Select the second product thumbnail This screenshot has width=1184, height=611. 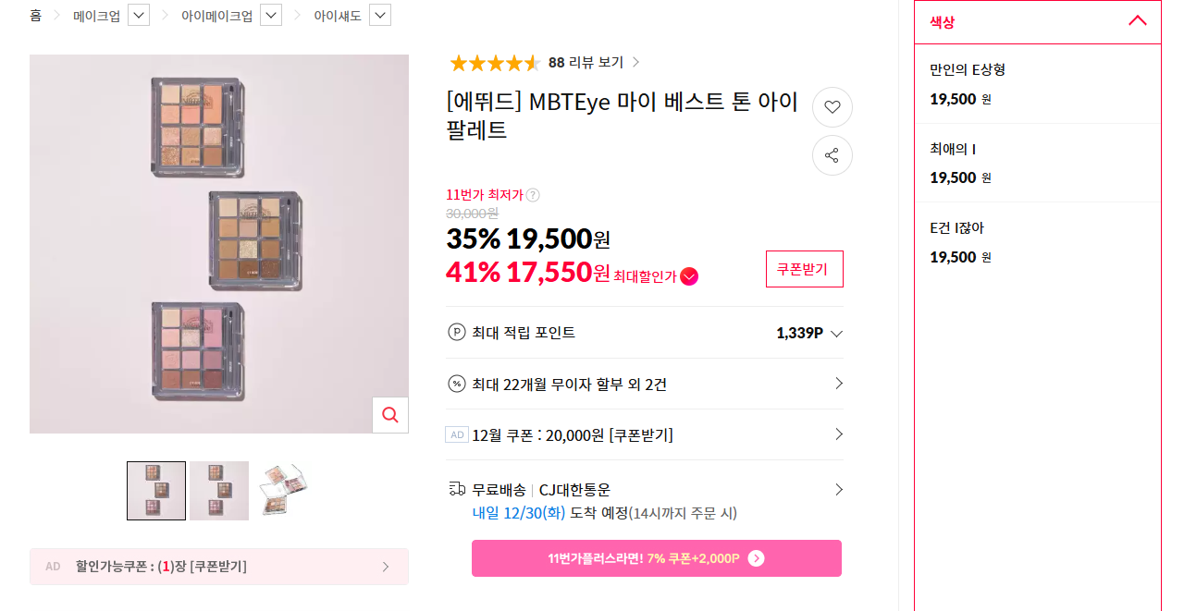tap(219, 491)
